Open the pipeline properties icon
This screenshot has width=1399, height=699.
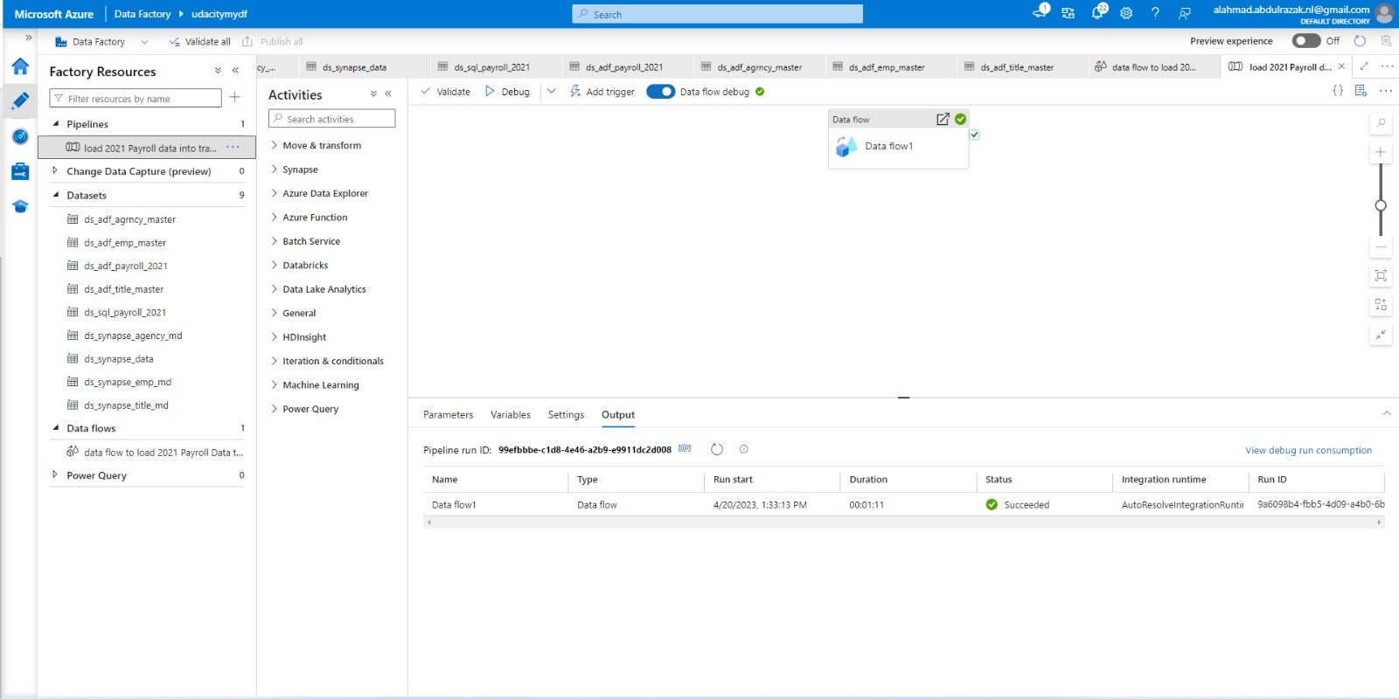click(1361, 91)
